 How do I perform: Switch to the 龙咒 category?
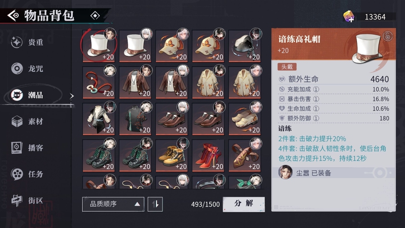pos(27,68)
